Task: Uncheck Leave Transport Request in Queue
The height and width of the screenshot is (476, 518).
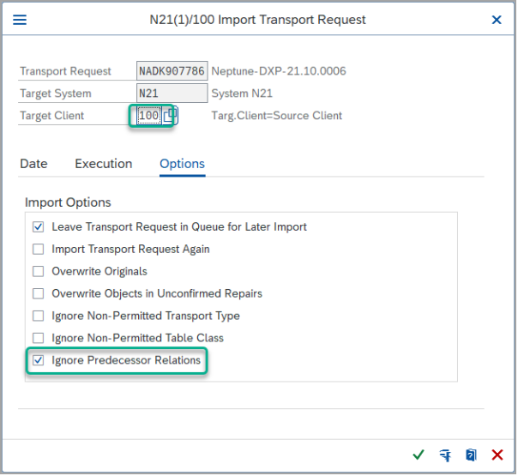Action: click(39, 227)
